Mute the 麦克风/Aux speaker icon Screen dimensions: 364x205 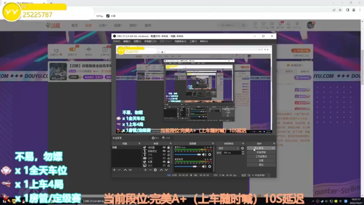(204, 154)
